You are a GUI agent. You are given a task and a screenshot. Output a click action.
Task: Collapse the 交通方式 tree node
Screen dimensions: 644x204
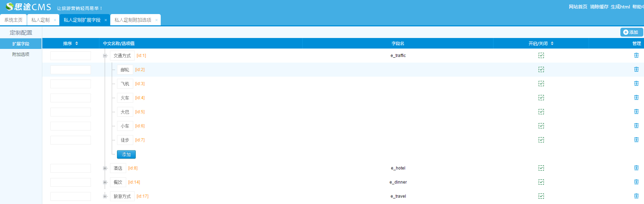(105, 56)
